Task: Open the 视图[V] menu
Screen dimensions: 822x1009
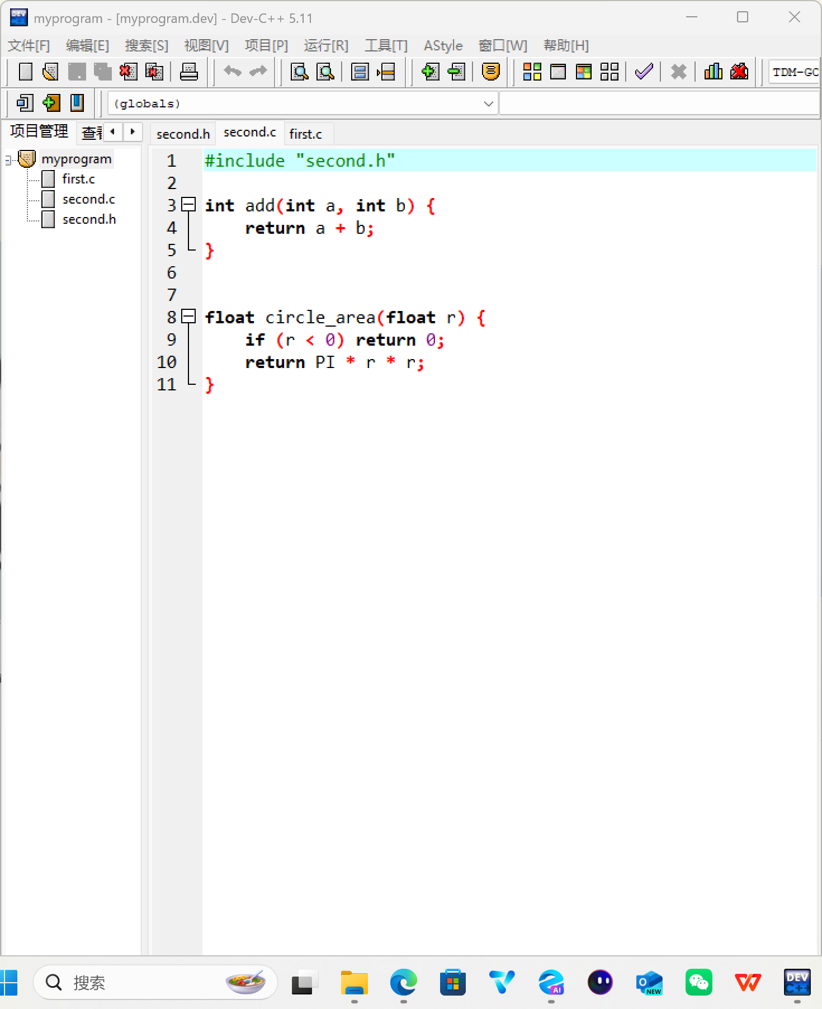Action: [x=206, y=45]
